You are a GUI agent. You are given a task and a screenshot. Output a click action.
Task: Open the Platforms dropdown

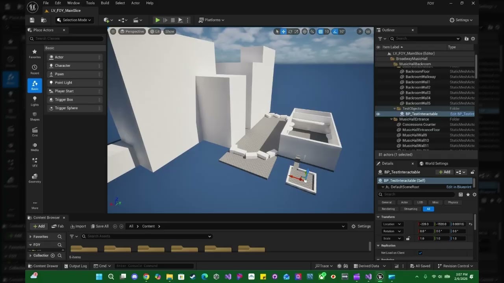(211, 20)
